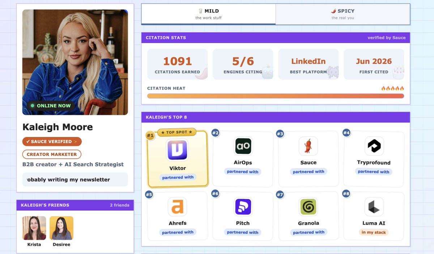Open Desiree's friend avatar
The width and height of the screenshot is (434, 254).
pos(61,228)
